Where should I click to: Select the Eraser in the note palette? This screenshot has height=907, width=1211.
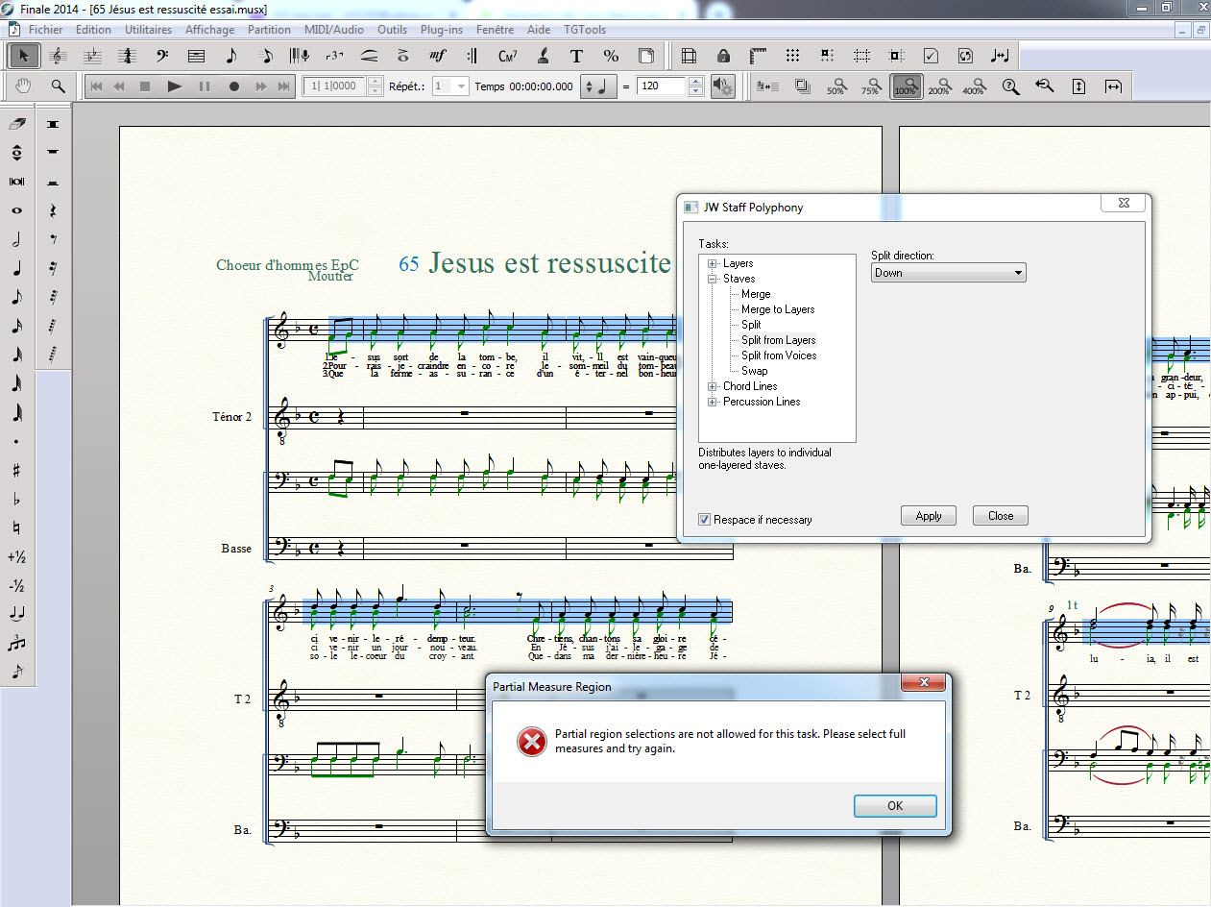[x=16, y=124]
